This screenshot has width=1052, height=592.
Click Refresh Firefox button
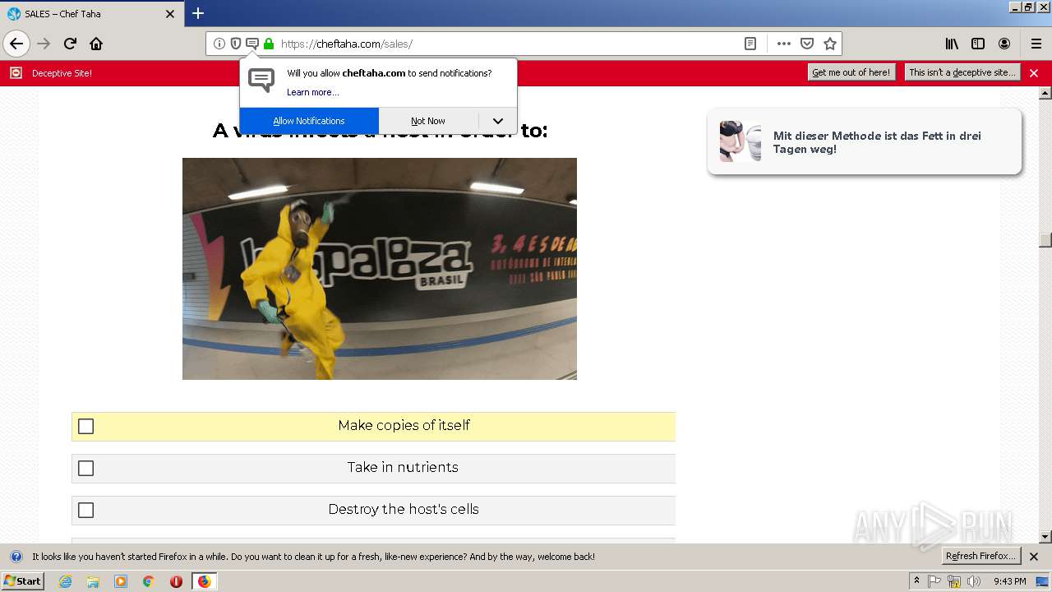pos(981,556)
